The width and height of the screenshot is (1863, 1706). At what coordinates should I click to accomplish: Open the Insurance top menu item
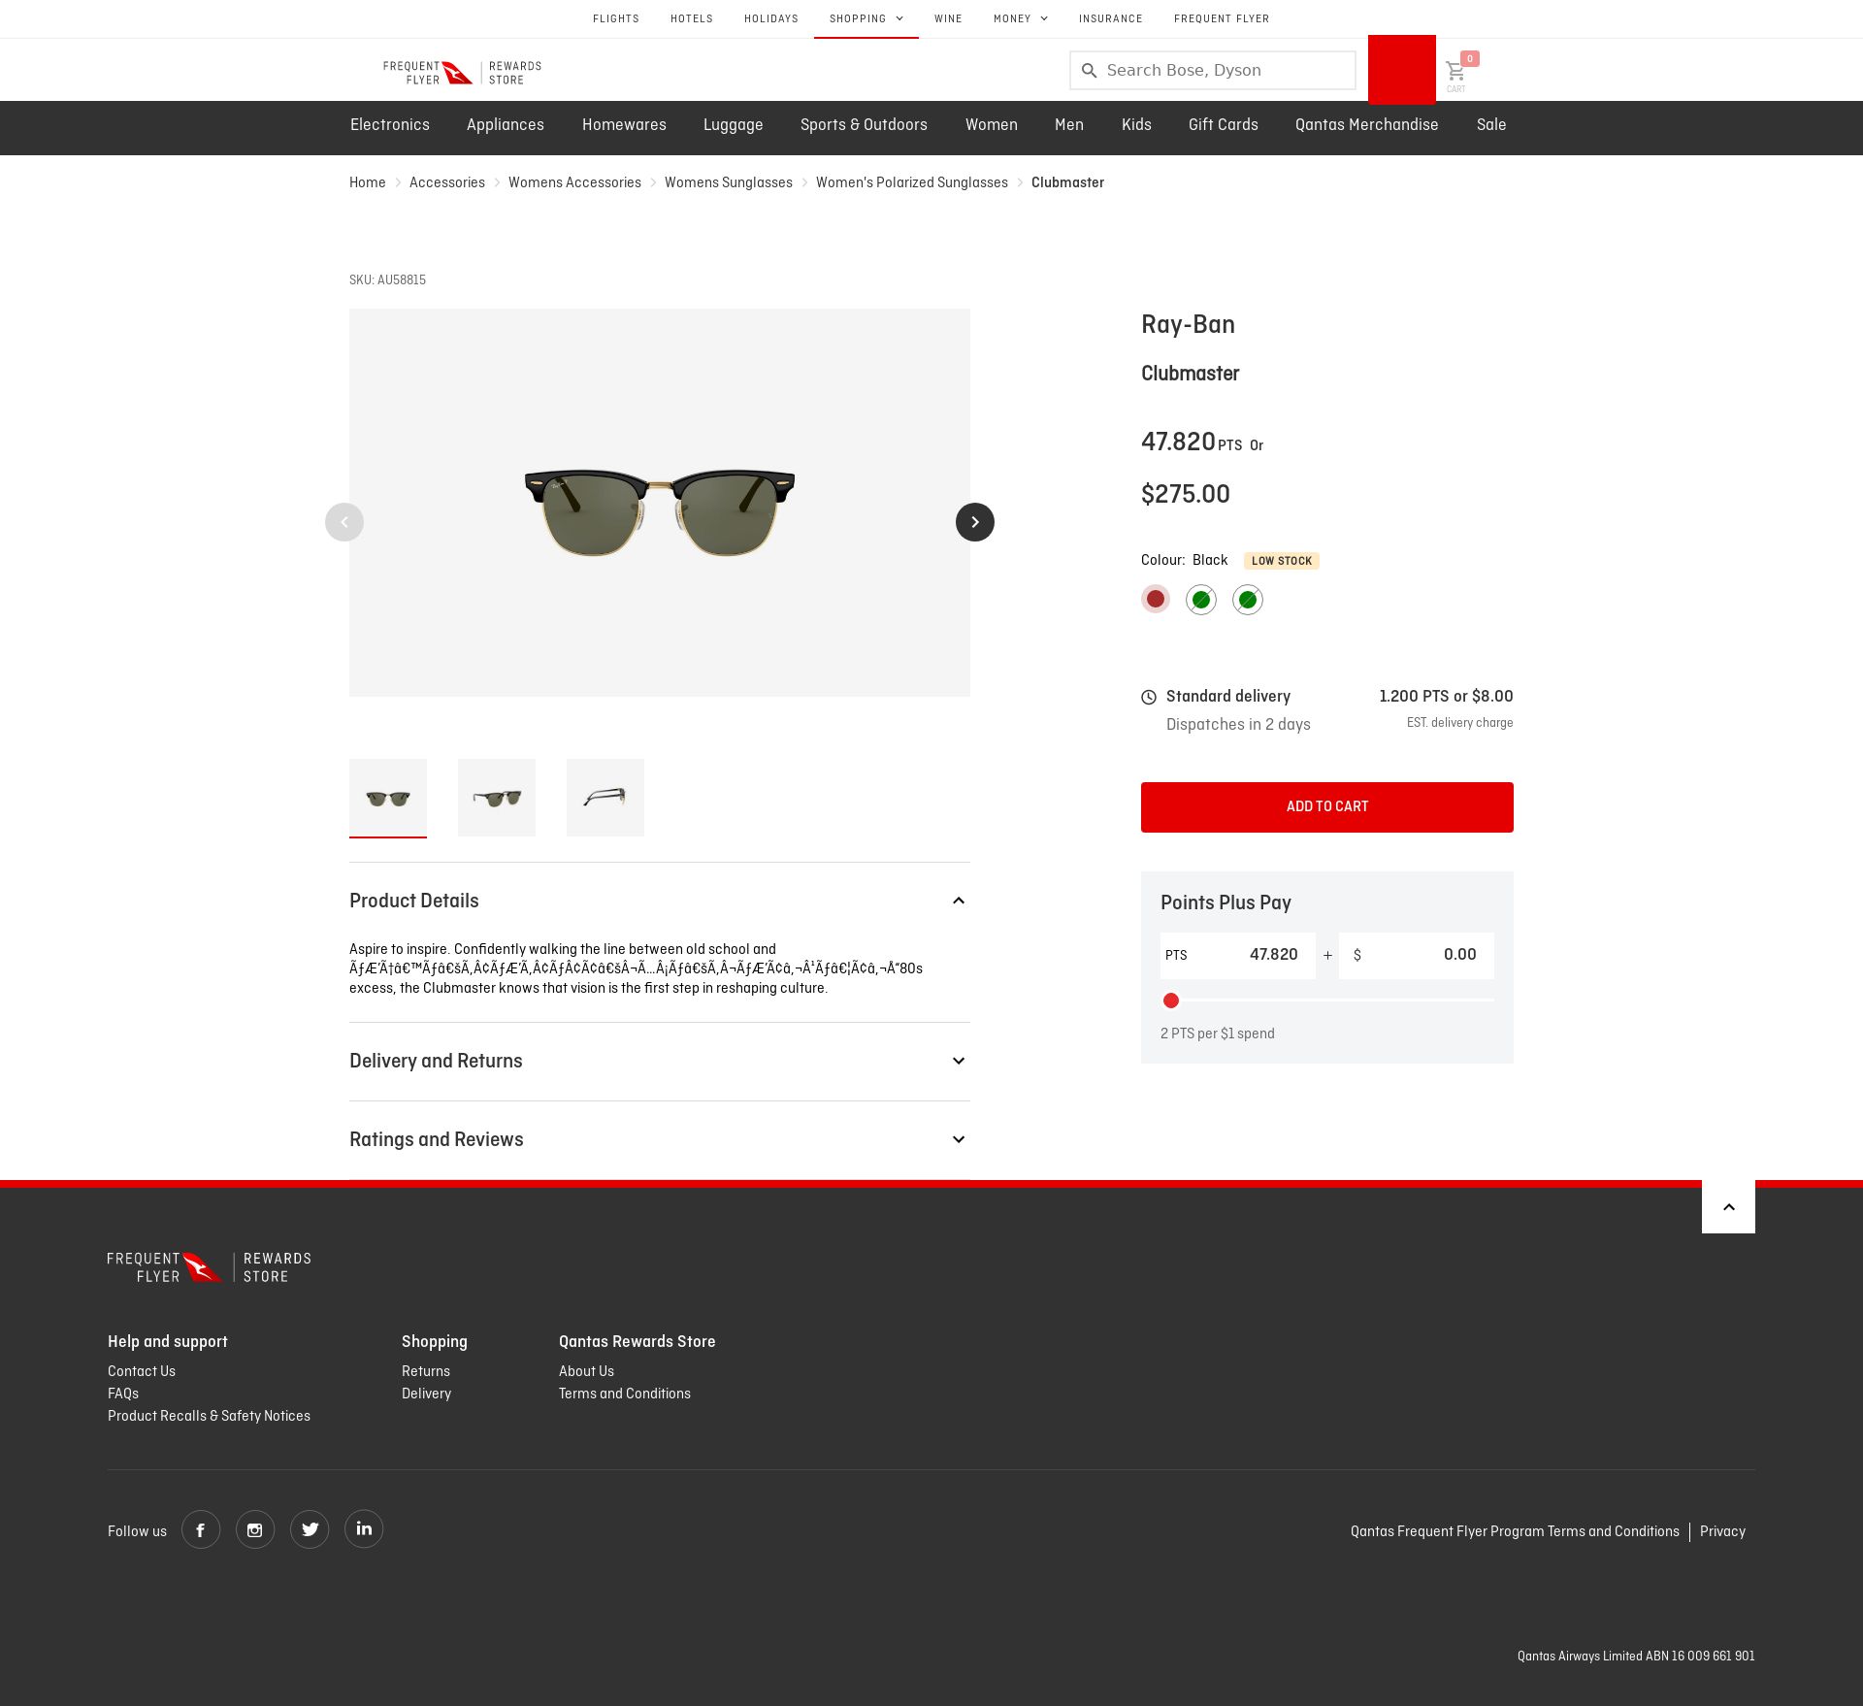point(1111,18)
